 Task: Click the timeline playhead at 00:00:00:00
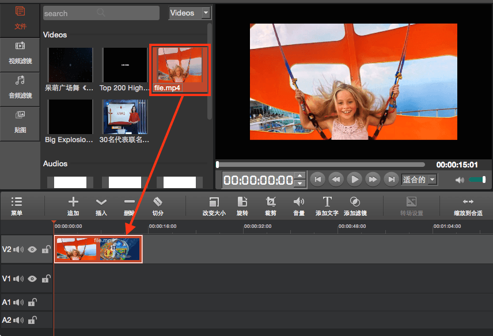[54, 222]
